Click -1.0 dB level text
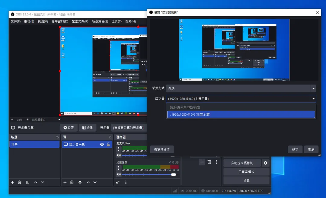Image resolution: width=326 pixels, height=198 pixels. pos(174,162)
